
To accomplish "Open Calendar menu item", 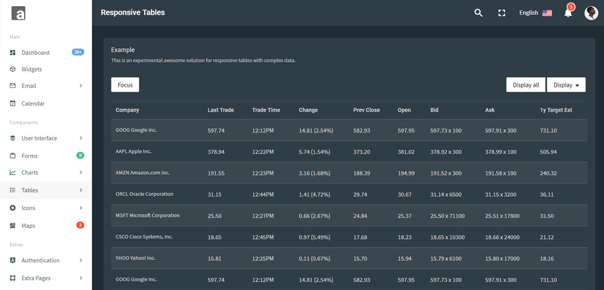I will tap(33, 103).
